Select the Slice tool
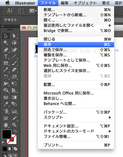The height and width of the screenshot is (157, 123). pos(14,118)
